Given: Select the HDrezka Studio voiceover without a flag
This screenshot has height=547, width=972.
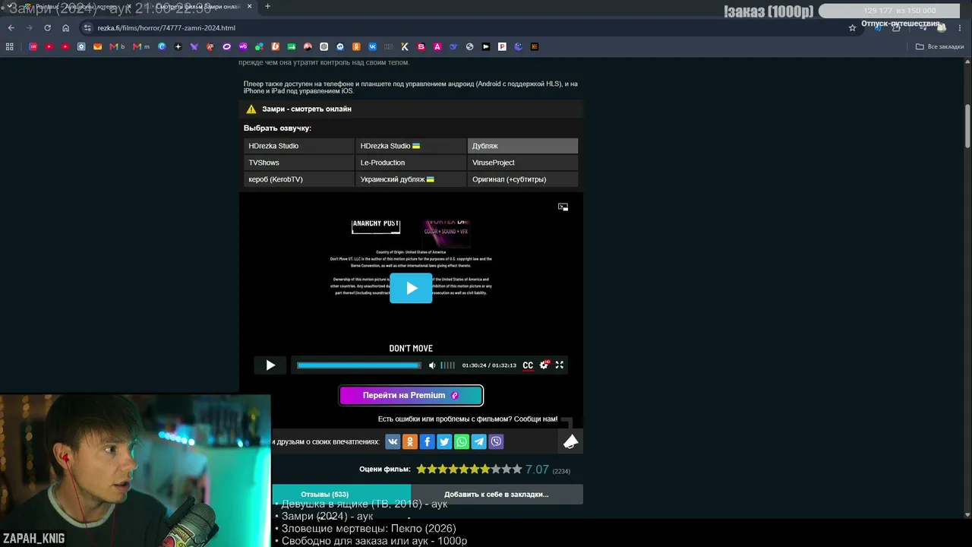Looking at the screenshot, I should coord(299,146).
